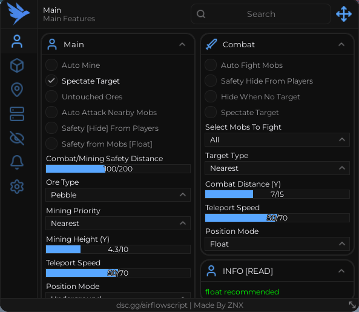Click the Combat panel title text
Screen dimensions: 359x312
click(239, 44)
